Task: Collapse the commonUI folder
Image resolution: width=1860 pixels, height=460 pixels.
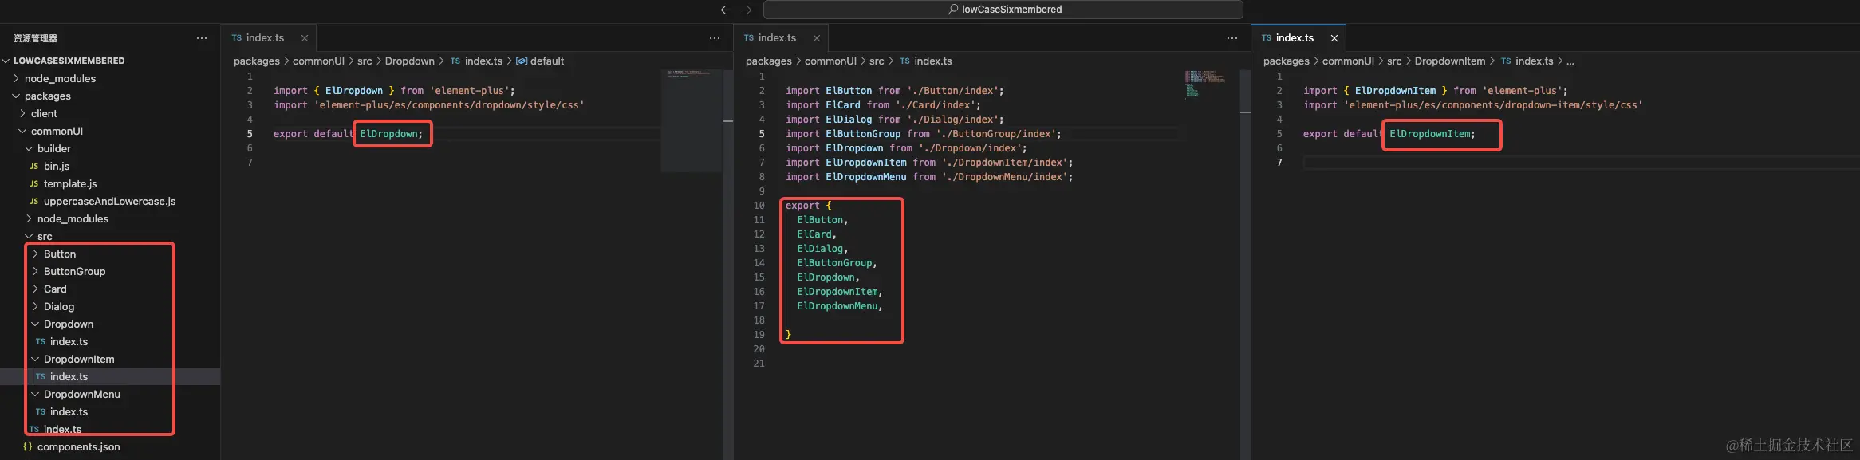Action: tap(110, 131)
